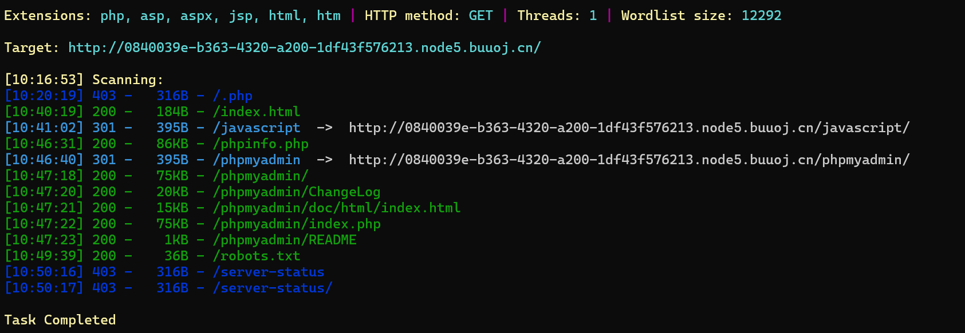Click the Task Completed text

pos(60,320)
